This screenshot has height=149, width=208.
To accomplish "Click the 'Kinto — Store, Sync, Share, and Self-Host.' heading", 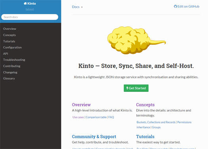I will coord(136,66).
